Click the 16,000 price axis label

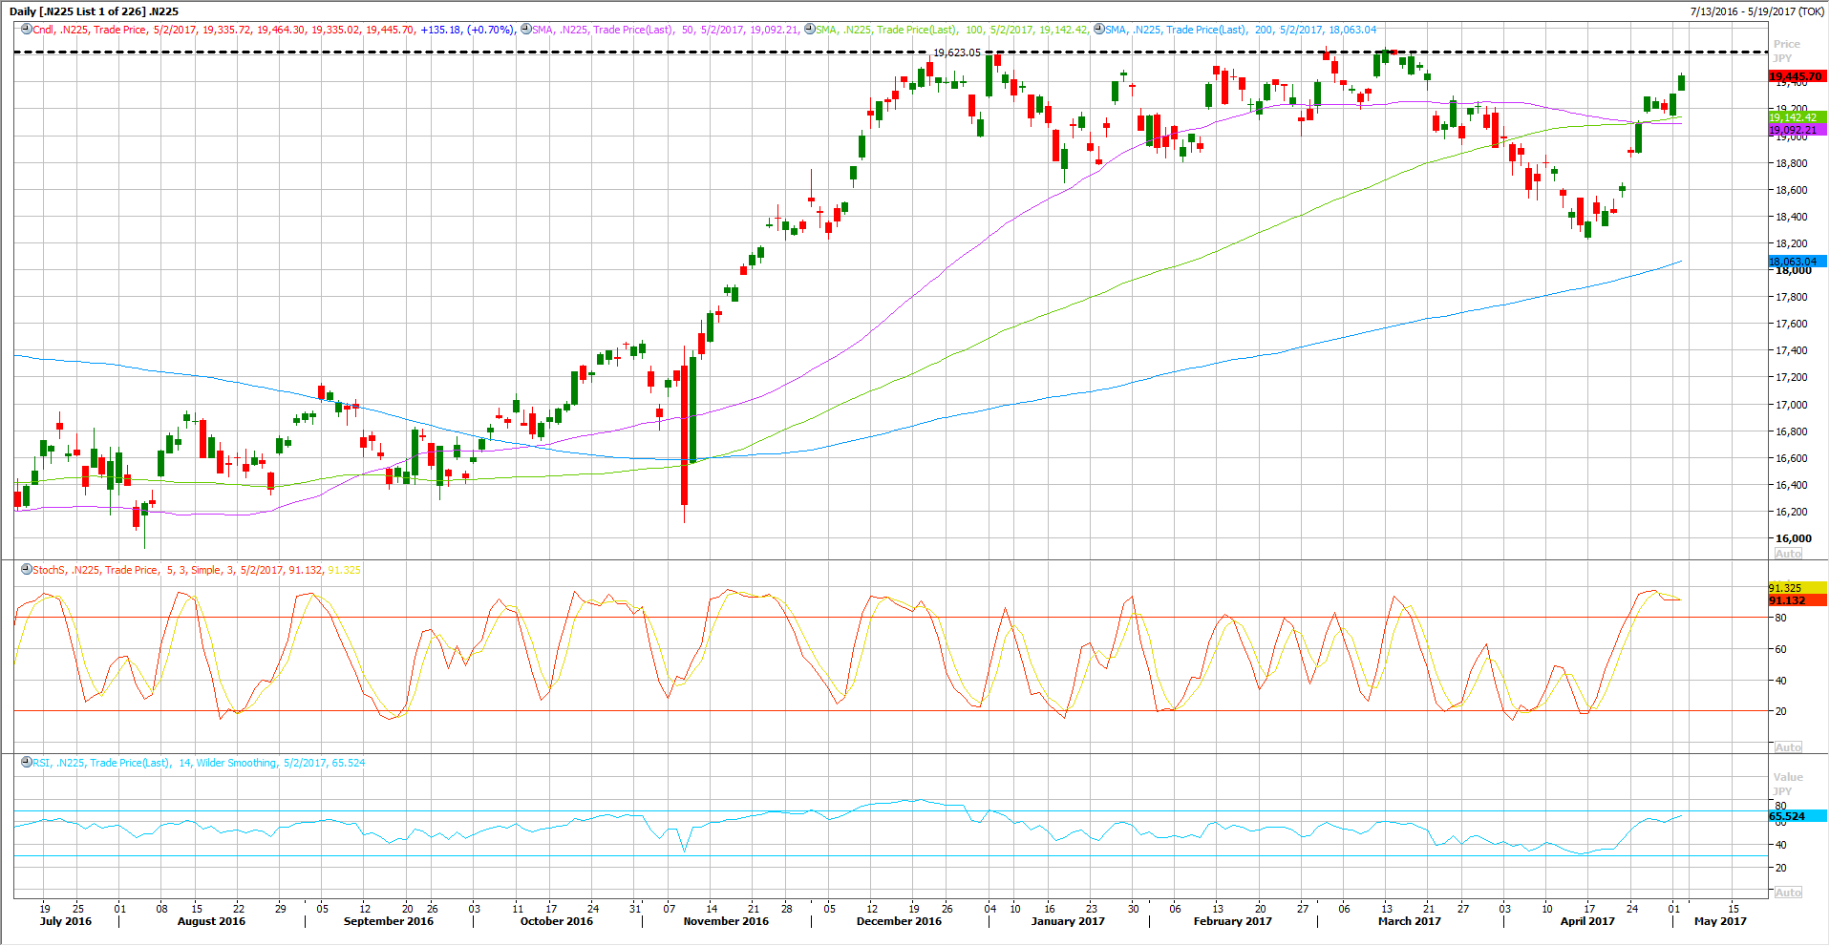tap(1794, 538)
